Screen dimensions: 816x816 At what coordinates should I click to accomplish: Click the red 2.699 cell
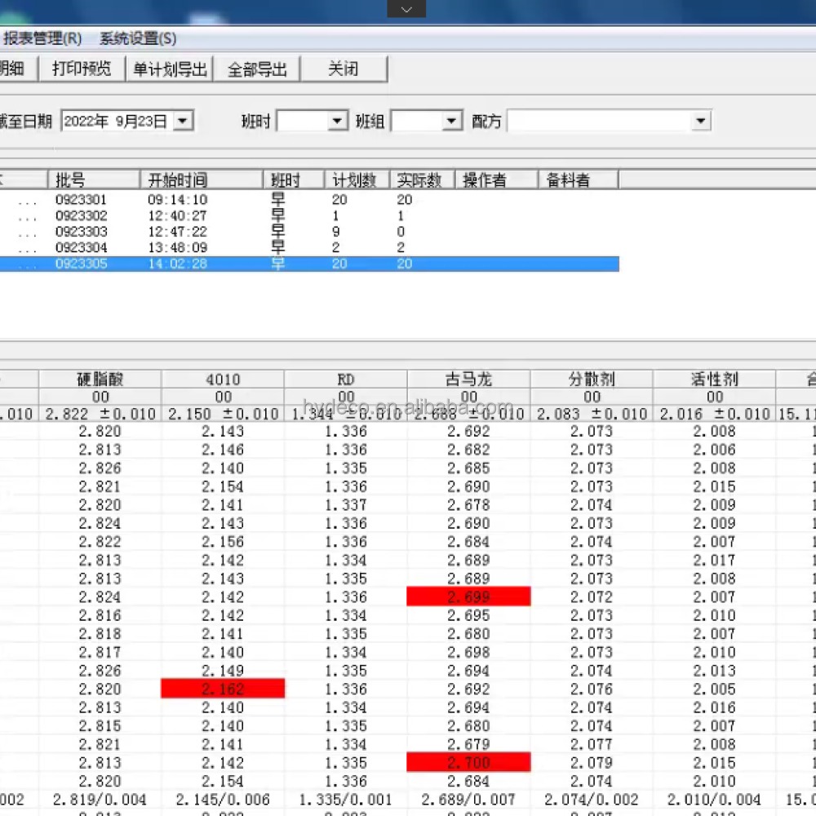[x=468, y=597]
